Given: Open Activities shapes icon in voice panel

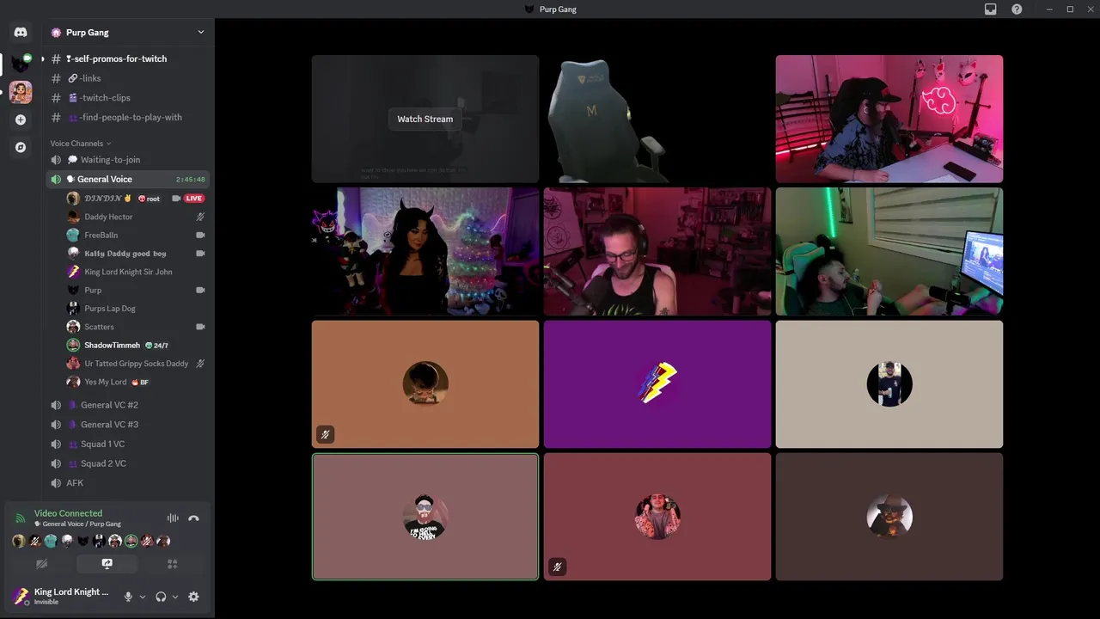Looking at the screenshot, I should (172, 564).
